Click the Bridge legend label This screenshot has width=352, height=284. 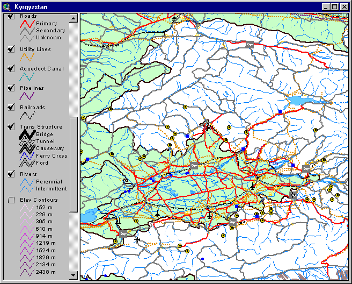tap(45, 134)
